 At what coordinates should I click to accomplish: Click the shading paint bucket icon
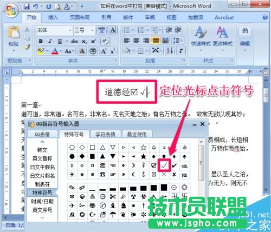pos(127,51)
